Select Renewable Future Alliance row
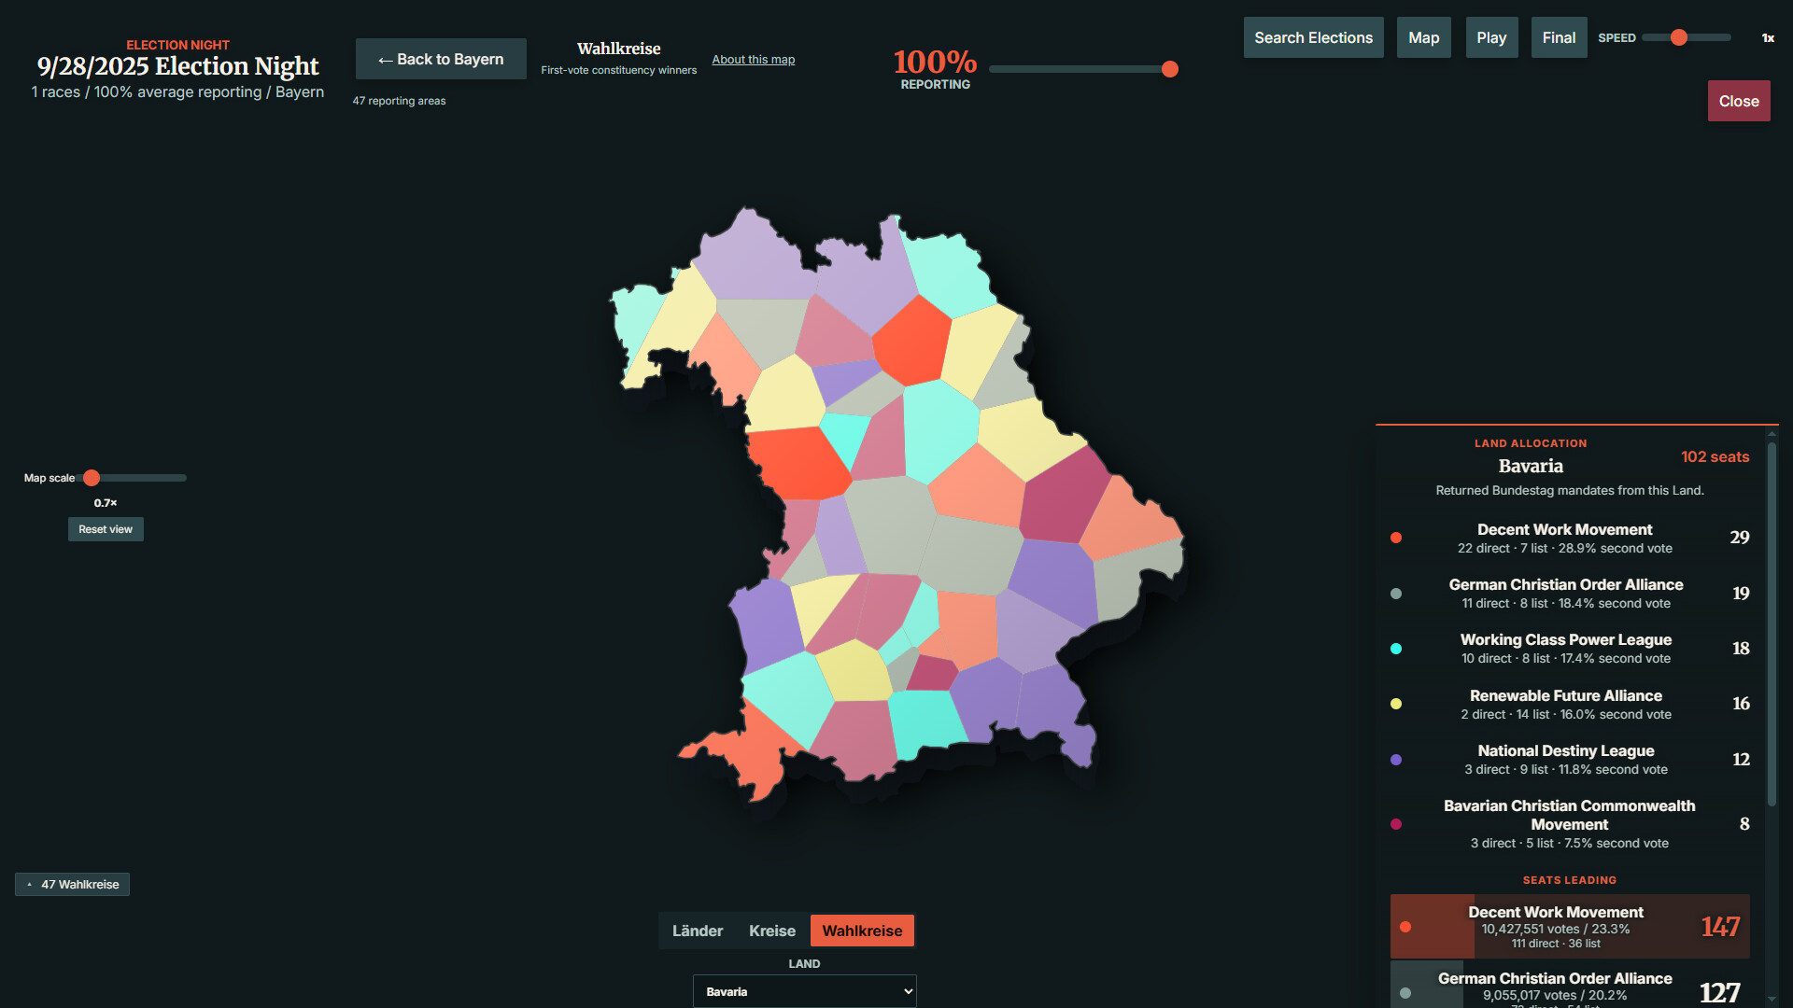 (x=1570, y=704)
